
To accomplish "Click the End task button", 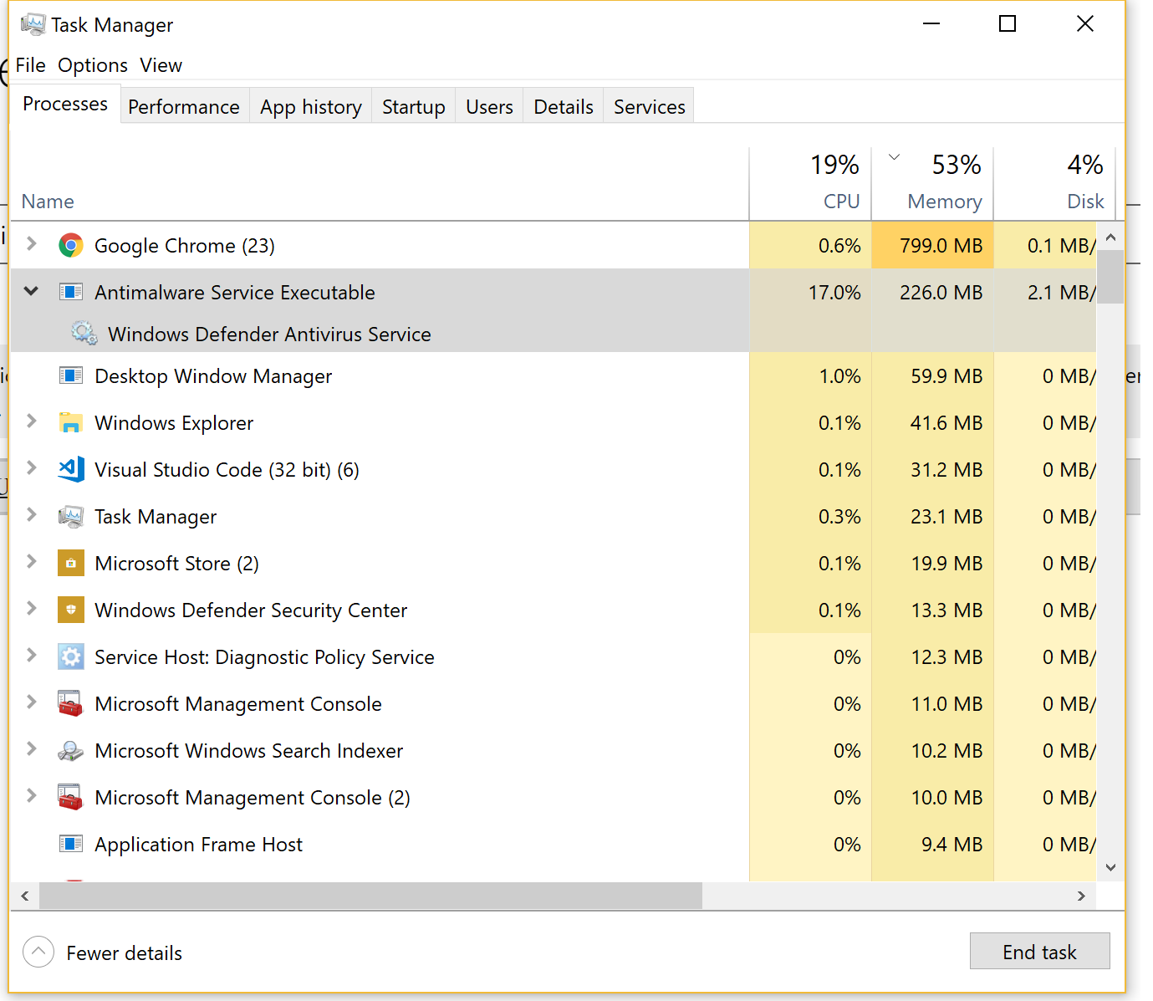I will pyautogui.click(x=1039, y=952).
